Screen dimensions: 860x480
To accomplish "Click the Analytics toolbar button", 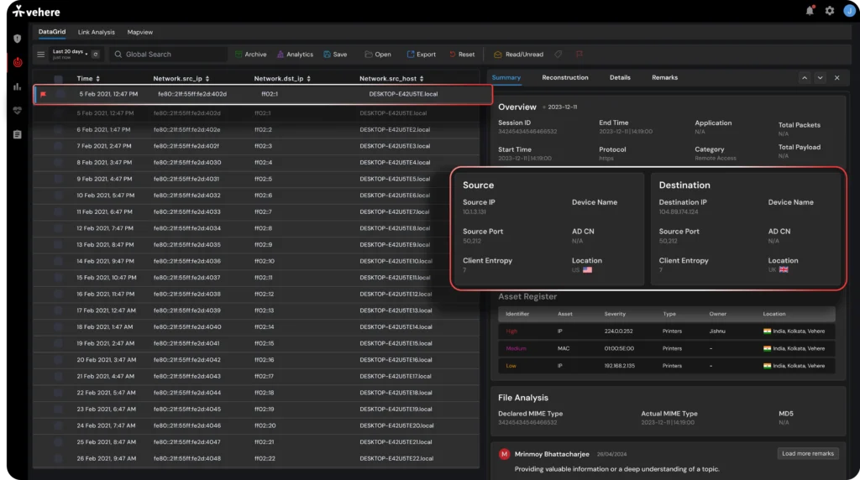I will 295,55.
